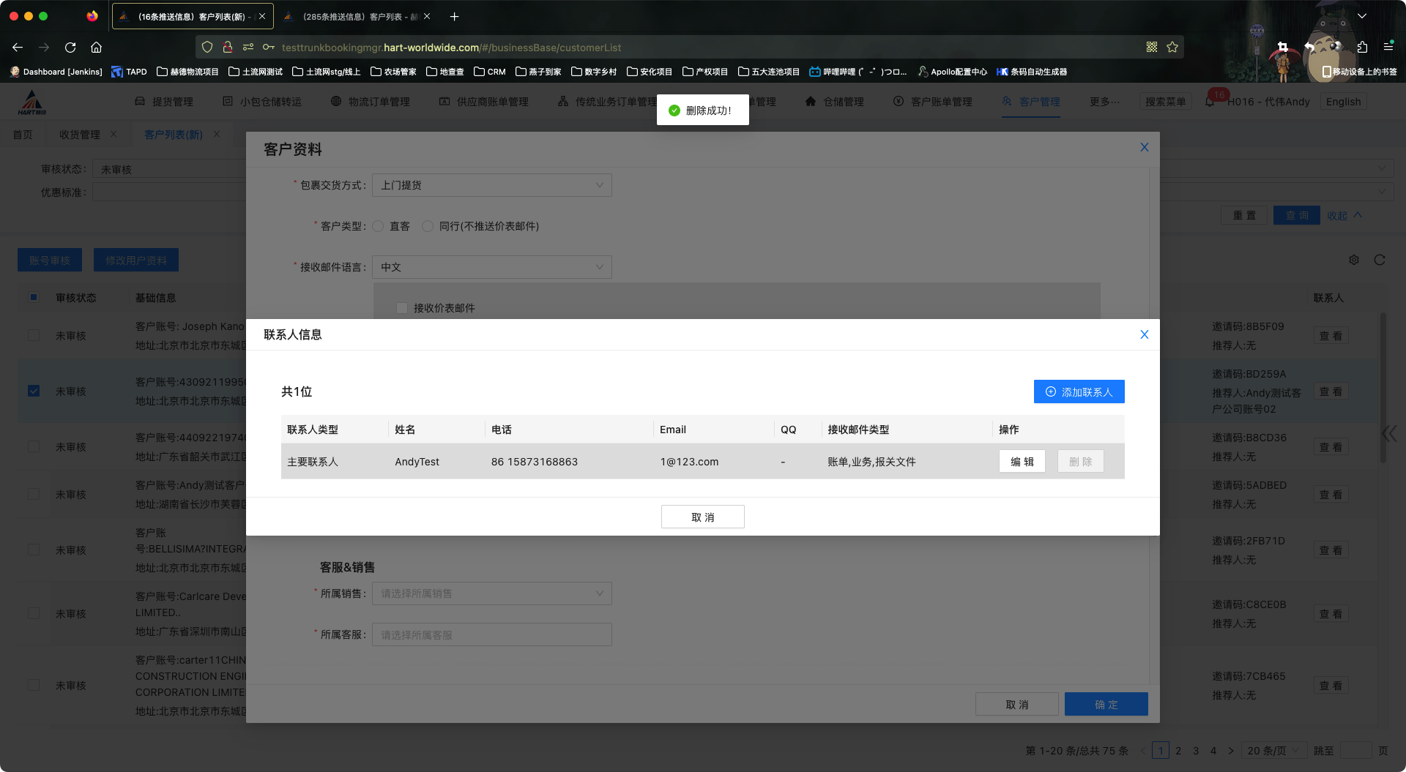
Task: Click the browser reload page icon
Action: click(x=70, y=48)
